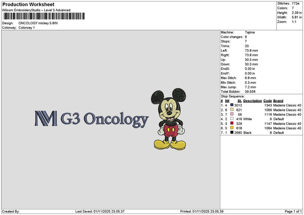The width and height of the screenshot is (304, 215).
Task: Click the 'Production Worksheet' title
Action: point(28,5)
